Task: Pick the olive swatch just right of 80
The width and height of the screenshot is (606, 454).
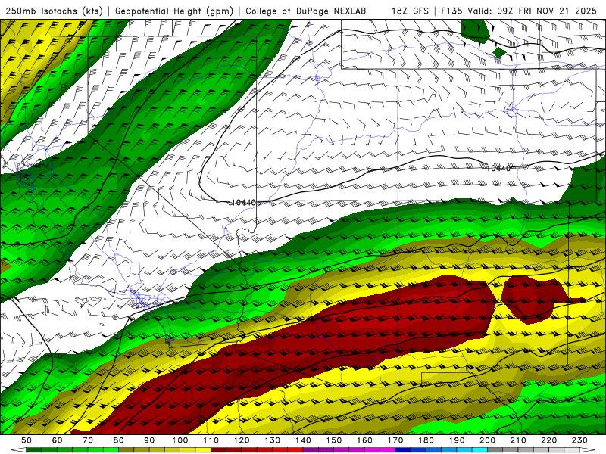Action: [x=126, y=449]
